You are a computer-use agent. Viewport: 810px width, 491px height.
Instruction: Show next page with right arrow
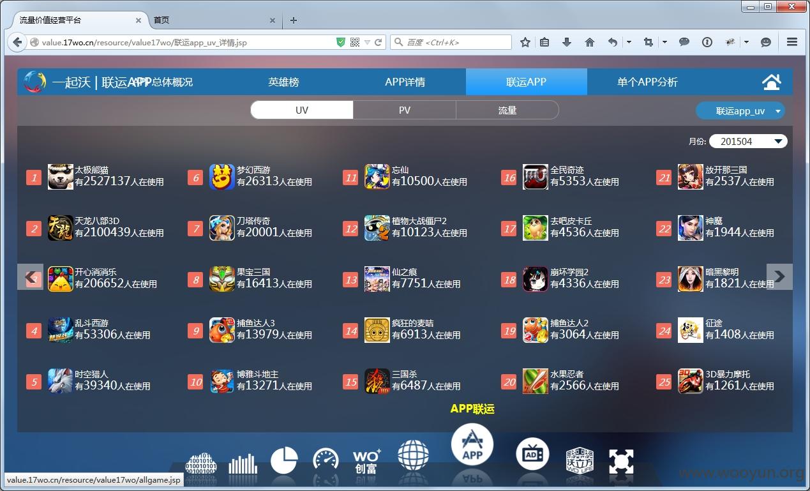pos(779,276)
